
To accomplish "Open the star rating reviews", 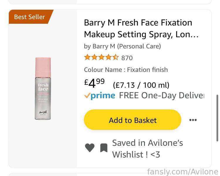I will coord(101,57).
